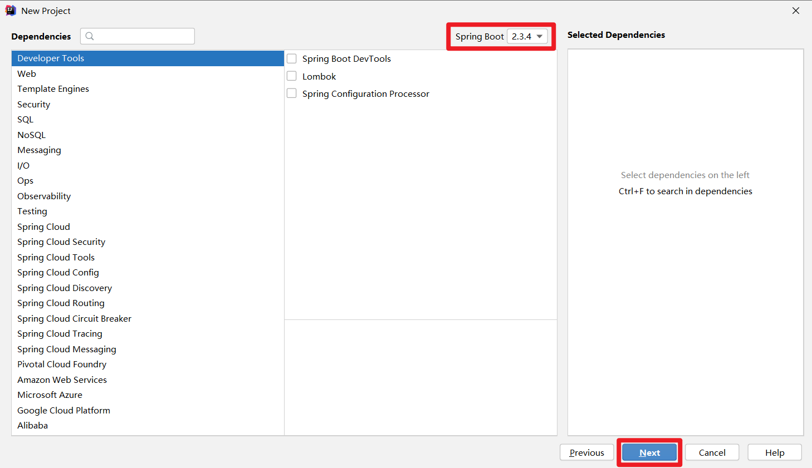This screenshot has height=468, width=812.
Task: Select the I/O category
Action: (x=148, y=165)
